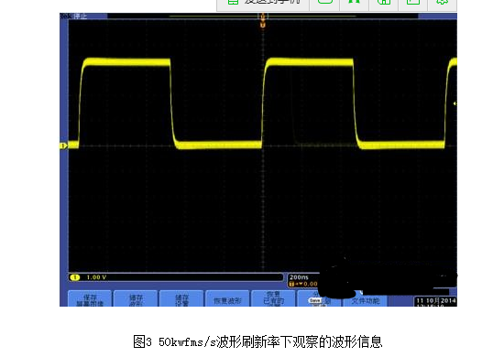Click the green phone icon beside 发送到手机
Screen dimensions: 504x357
pyautogui.click(x=233, y=3)
